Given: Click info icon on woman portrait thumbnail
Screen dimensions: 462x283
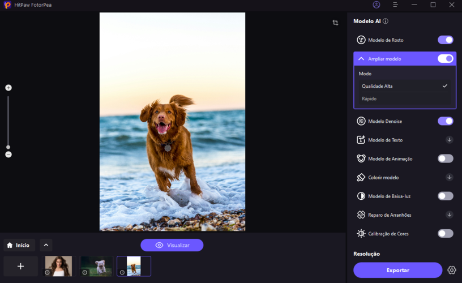Looking at the screenshot, I should (x=47, y=272).
